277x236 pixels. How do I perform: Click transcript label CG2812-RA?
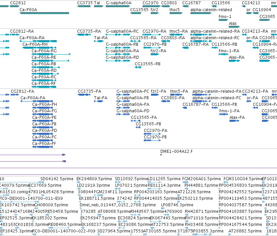pyautogui.click(x=22, y=31)
